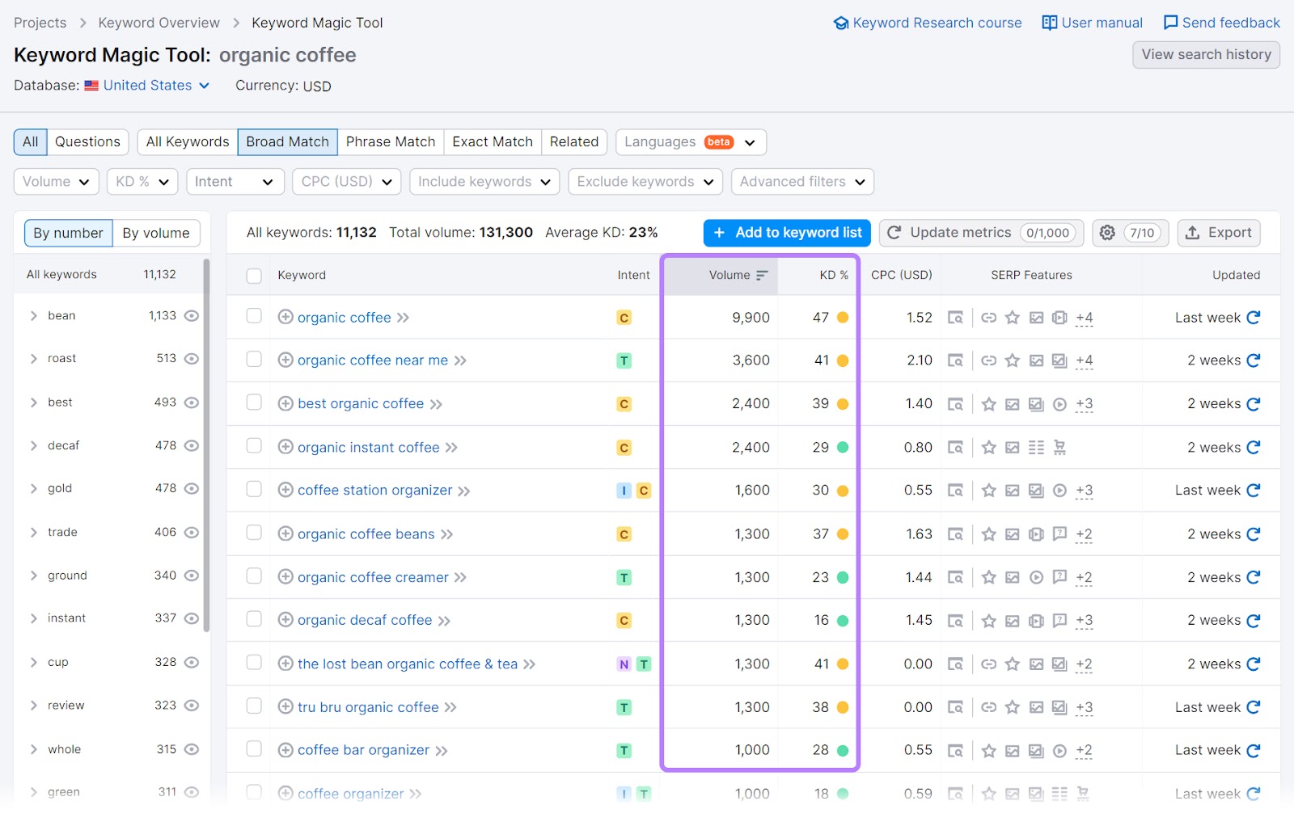Click the link SERP feature icon for organic coffee near me
1294x822 pixels.
(988, 360)
